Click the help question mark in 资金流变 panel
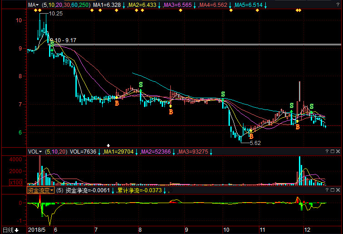The image size is (343, 234). (327, 190)
